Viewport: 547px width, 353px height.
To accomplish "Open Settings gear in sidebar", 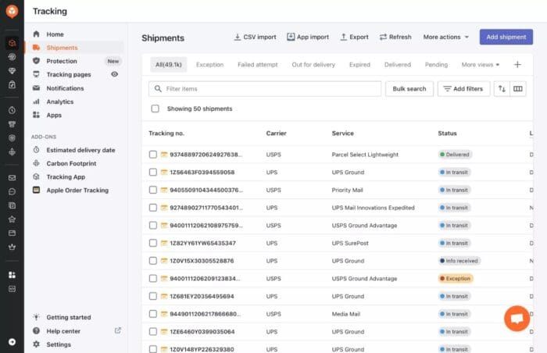I will (37, 344).
